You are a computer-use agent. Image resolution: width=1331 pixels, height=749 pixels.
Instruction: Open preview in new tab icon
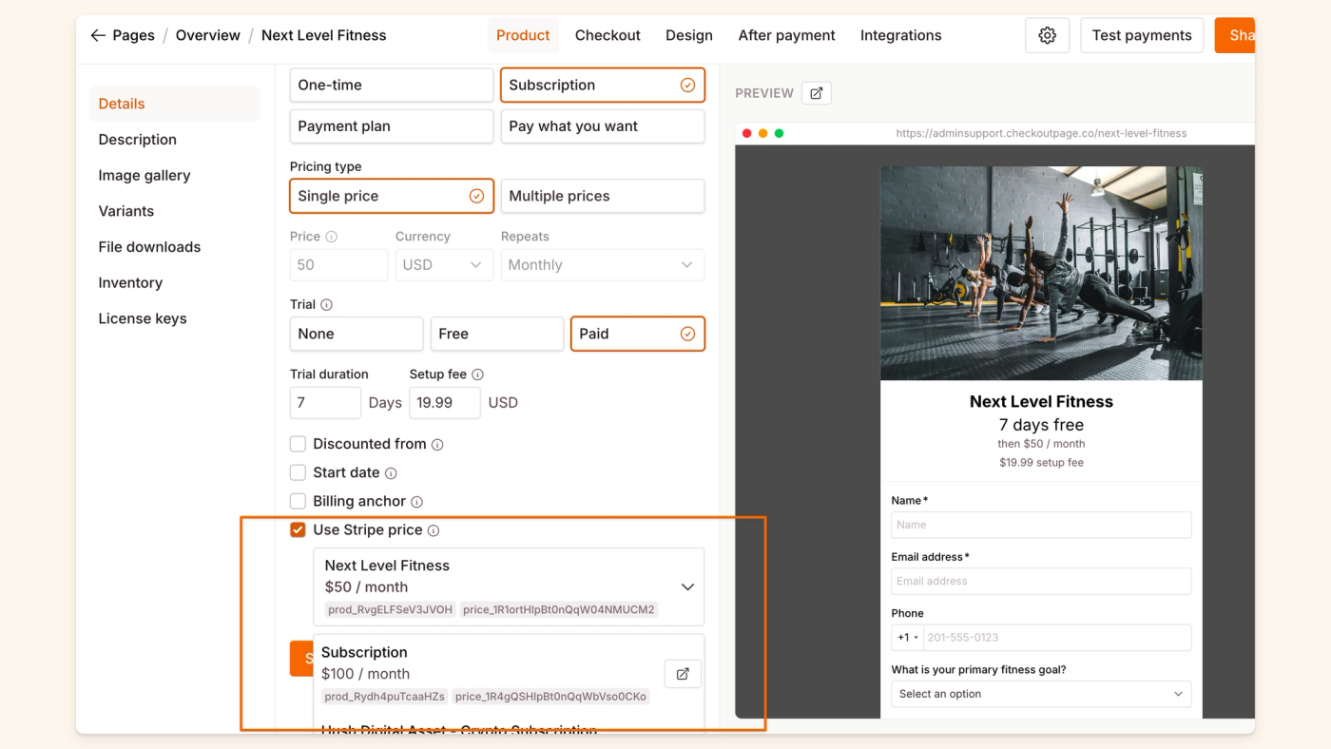(816, 93)
